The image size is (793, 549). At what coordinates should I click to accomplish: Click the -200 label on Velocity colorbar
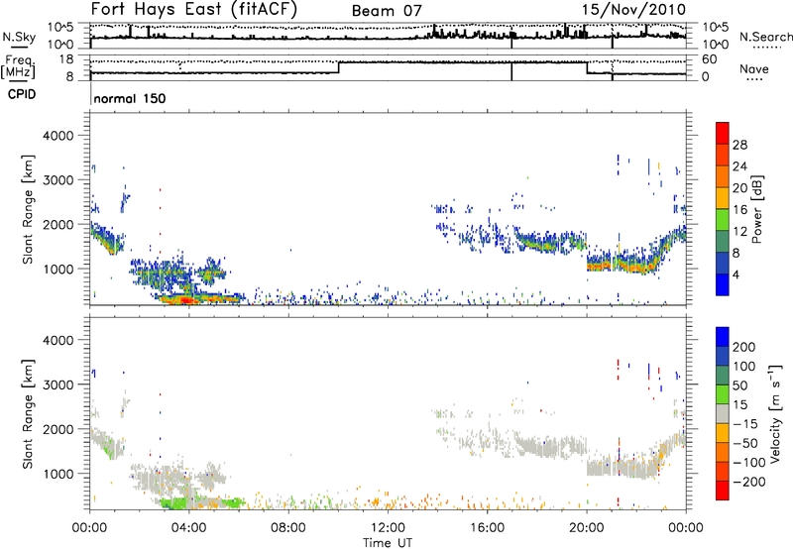coord(749,482)
